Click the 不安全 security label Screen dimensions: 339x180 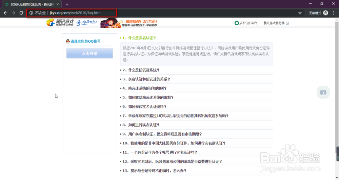click(x=40, y=13)
